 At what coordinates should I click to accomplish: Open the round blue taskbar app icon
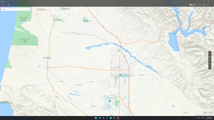(x=111, y=118)
